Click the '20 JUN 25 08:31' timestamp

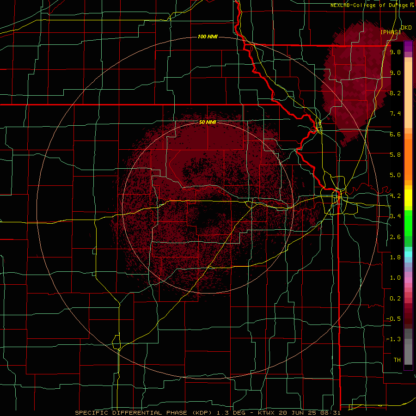coord(309,413)
